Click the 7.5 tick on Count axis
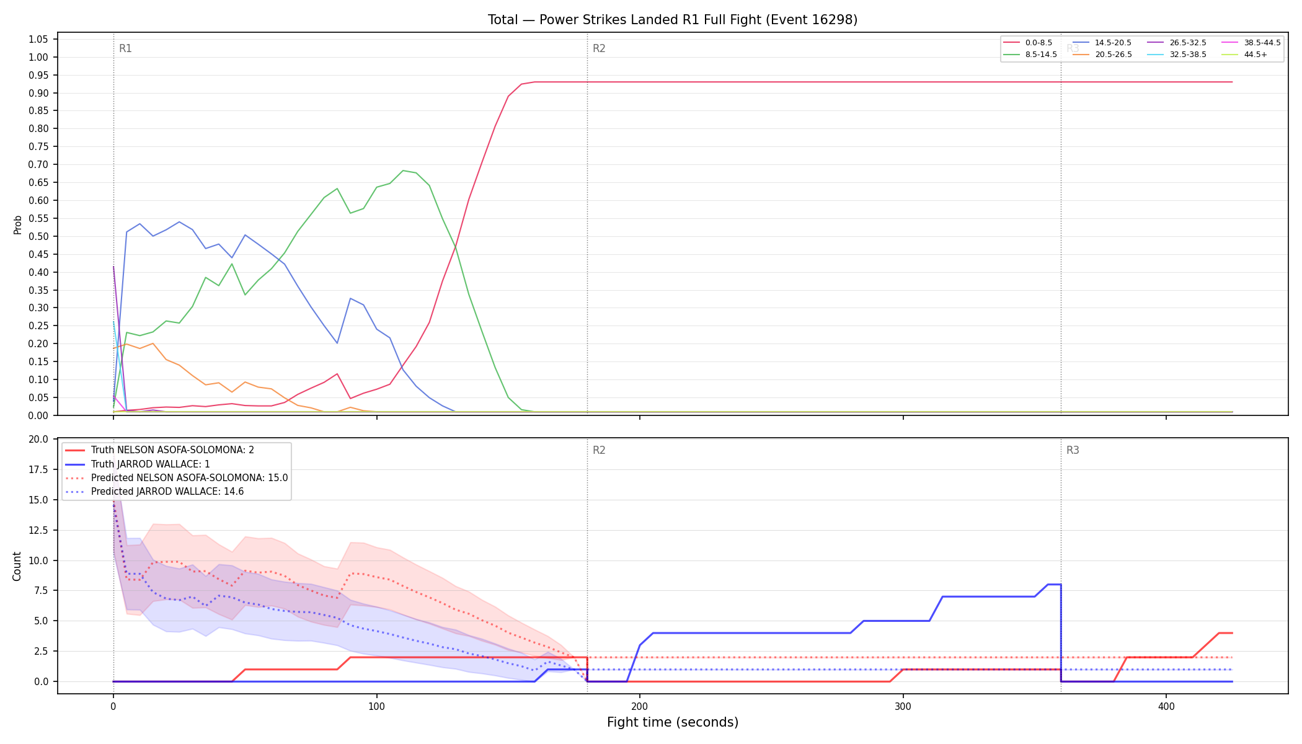Image resolution: width=1302 pixels, height=744 pixels. (x=41, y=590)
